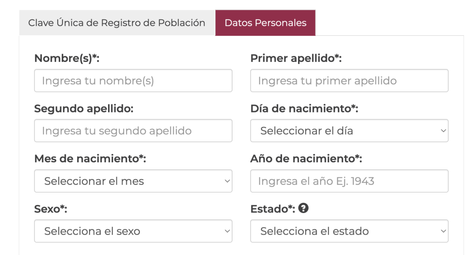
Task: Focus the Primer apellido text field
Action: point(349,81)
